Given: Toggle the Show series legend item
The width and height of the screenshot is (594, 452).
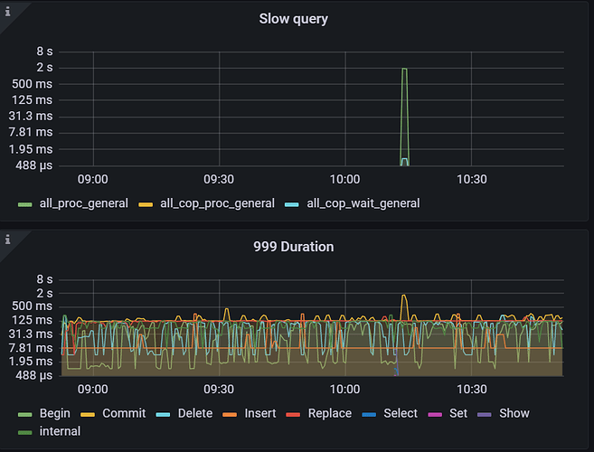Looking at the screenshot, I should pos(514,413).
